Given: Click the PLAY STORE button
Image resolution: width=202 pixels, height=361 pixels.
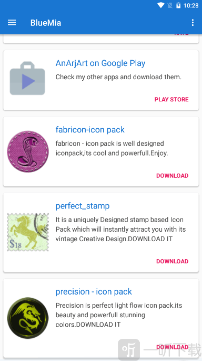Looking at the screenshot, I should click(x=171, y=99).
